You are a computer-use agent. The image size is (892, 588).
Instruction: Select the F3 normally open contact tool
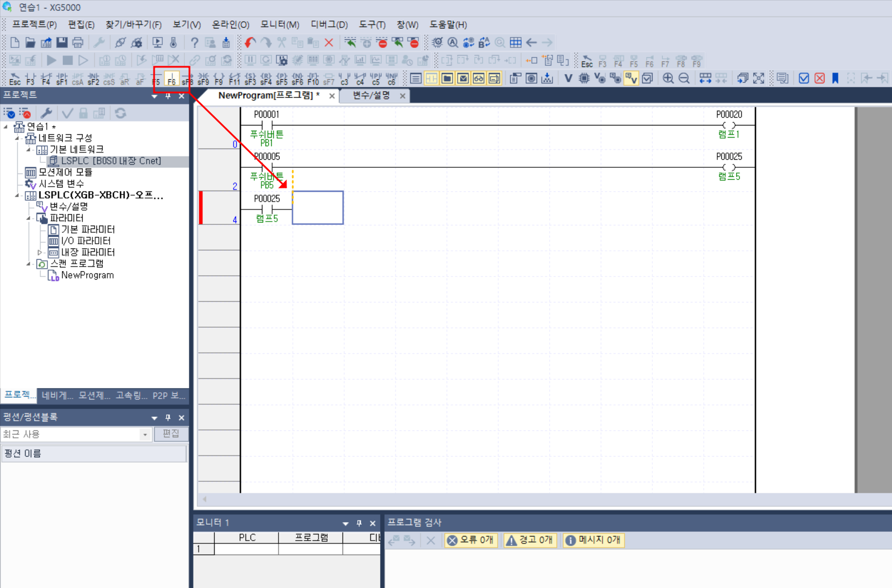point(30,79)
